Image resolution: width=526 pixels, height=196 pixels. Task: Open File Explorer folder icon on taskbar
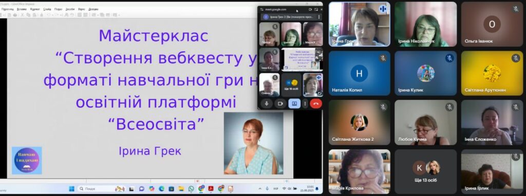pyautogui.click(x=181, y=189)
